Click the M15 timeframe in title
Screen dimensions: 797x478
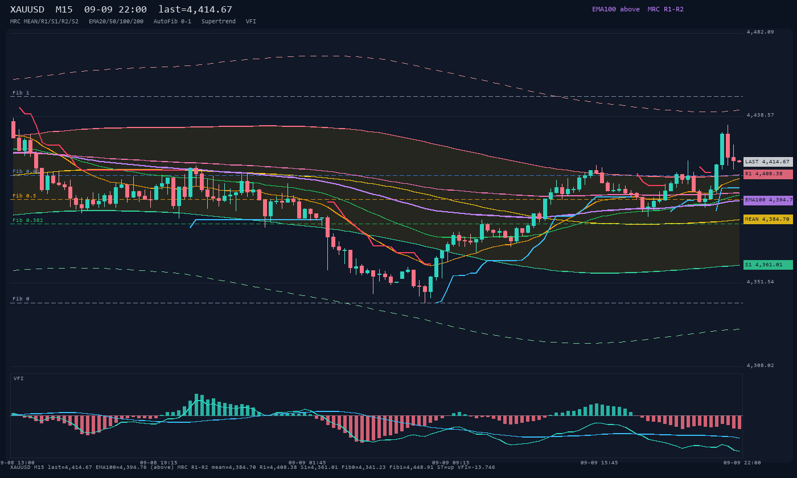(64, 10)
